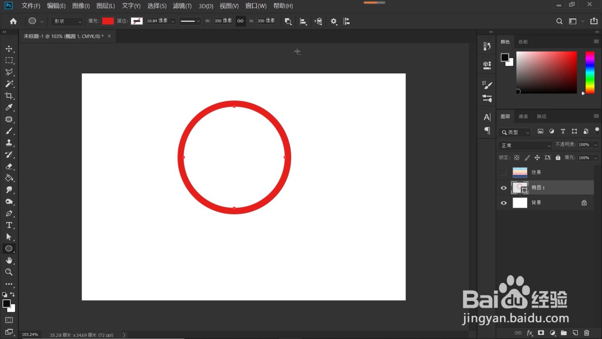Select the Magic Wand tool
The width and height of the screenshot is (602, 339).
(9, 84)
